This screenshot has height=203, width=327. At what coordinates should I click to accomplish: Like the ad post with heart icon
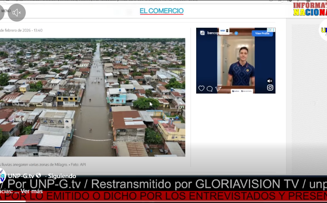tap(201, 88)
